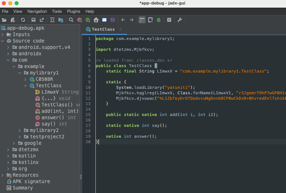
Task: Expand the Resources node
Action: (2, 175)
